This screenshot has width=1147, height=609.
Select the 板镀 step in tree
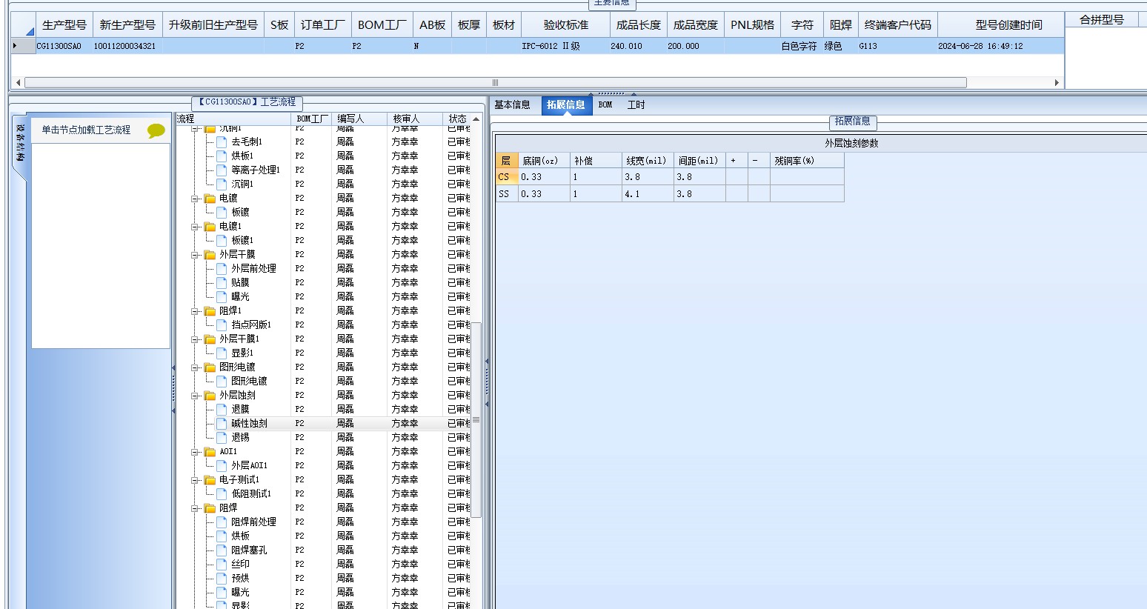[240, 212]
